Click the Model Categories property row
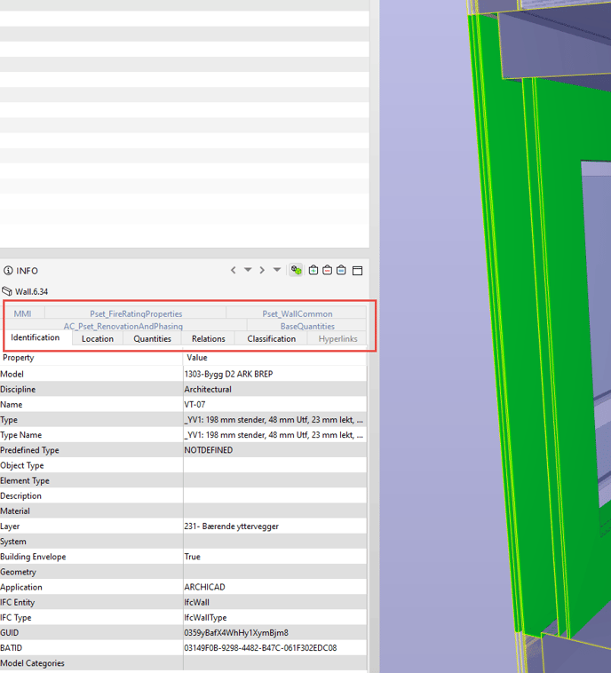This screenshot has width=611, height=673. (183, 663)
